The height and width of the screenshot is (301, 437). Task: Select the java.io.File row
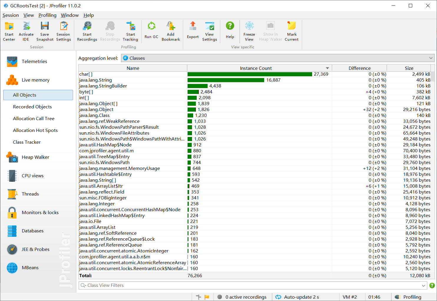pos(255,221)
